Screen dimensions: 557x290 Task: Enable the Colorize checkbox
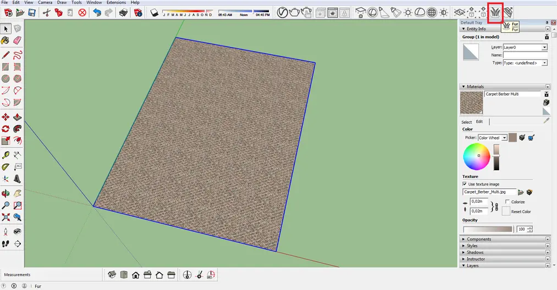pos(508,202)
